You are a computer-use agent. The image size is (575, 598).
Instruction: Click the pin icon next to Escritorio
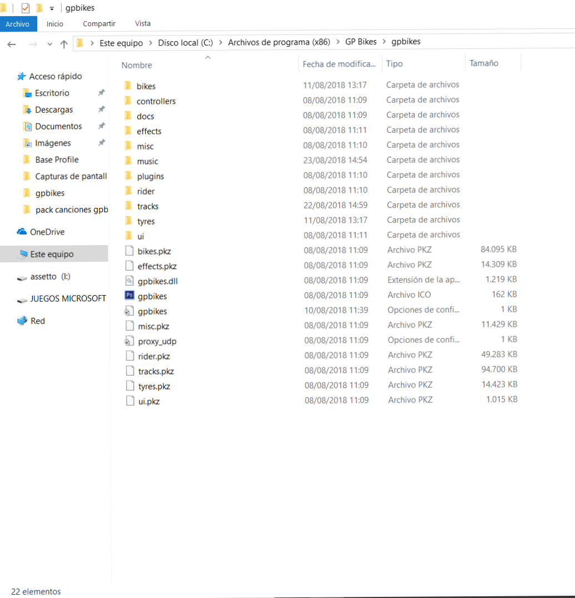[102, 93]
